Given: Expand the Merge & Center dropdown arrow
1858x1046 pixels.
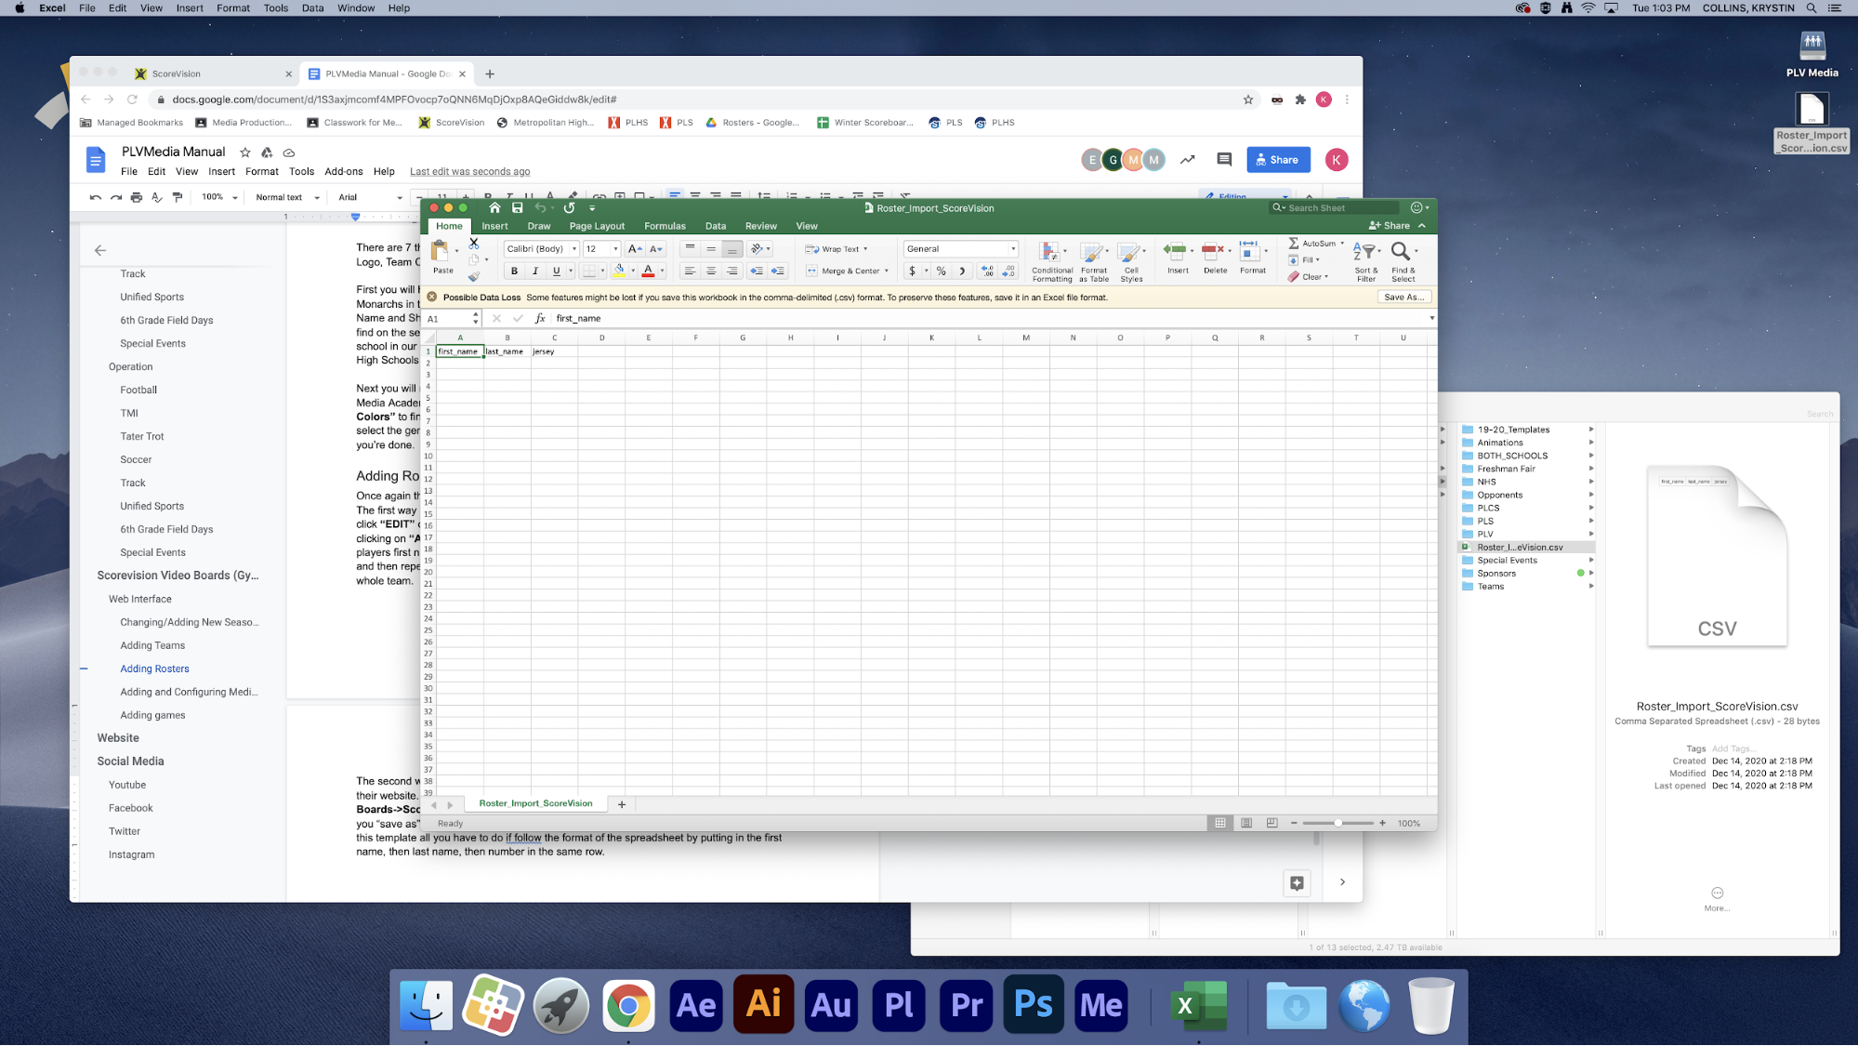Looking at the screenshot, I should click(887, 271).
